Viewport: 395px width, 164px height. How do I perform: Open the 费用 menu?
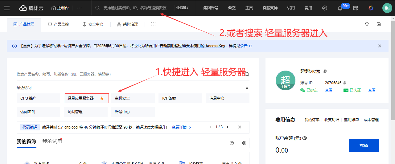[x=308, y=8]
